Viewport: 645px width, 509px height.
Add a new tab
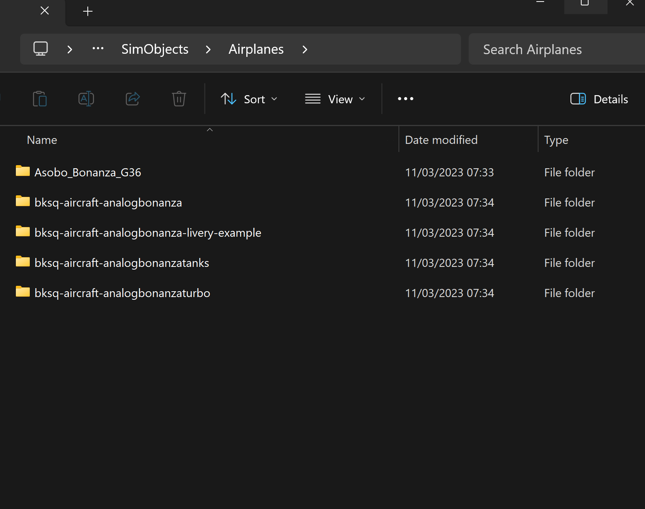(88, 11)
